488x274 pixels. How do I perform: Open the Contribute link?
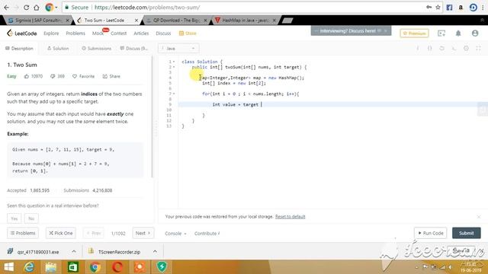207,234
